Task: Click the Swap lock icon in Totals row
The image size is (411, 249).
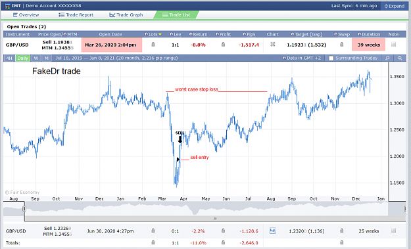Action: (x=342, y=242)
